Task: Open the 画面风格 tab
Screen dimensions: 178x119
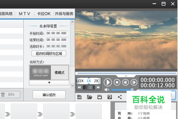Action: [6, 14]
